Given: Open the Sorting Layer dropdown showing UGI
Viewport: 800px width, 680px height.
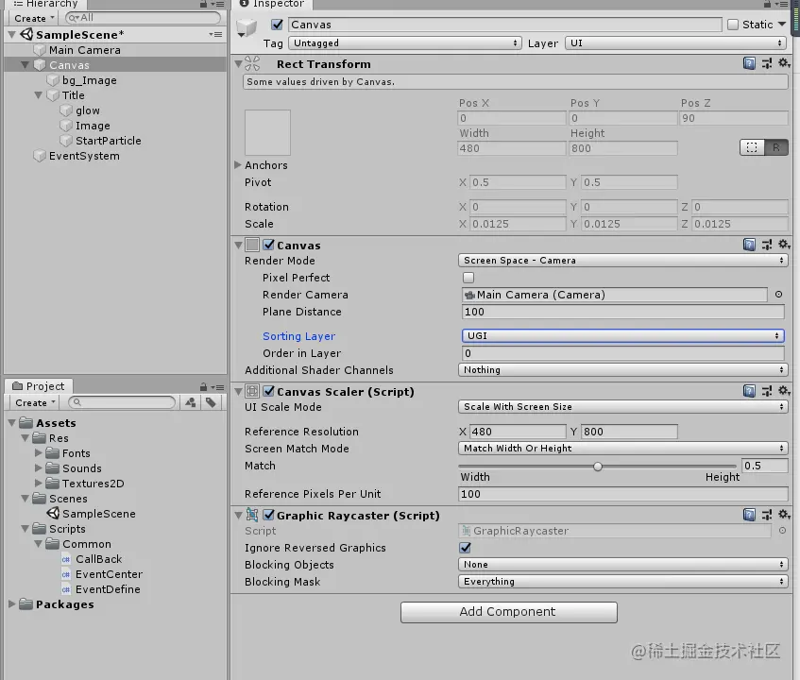Looking at the screenshot, I should click(623, 335).
